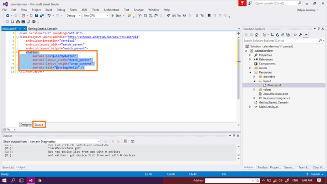
Task: Open the Architecture menu
Action: pos(111,10)
